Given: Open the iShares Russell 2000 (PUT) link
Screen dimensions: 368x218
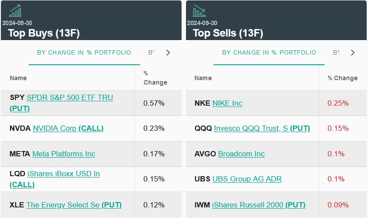Looking at the screenshot, I should (x=258, y=205).
